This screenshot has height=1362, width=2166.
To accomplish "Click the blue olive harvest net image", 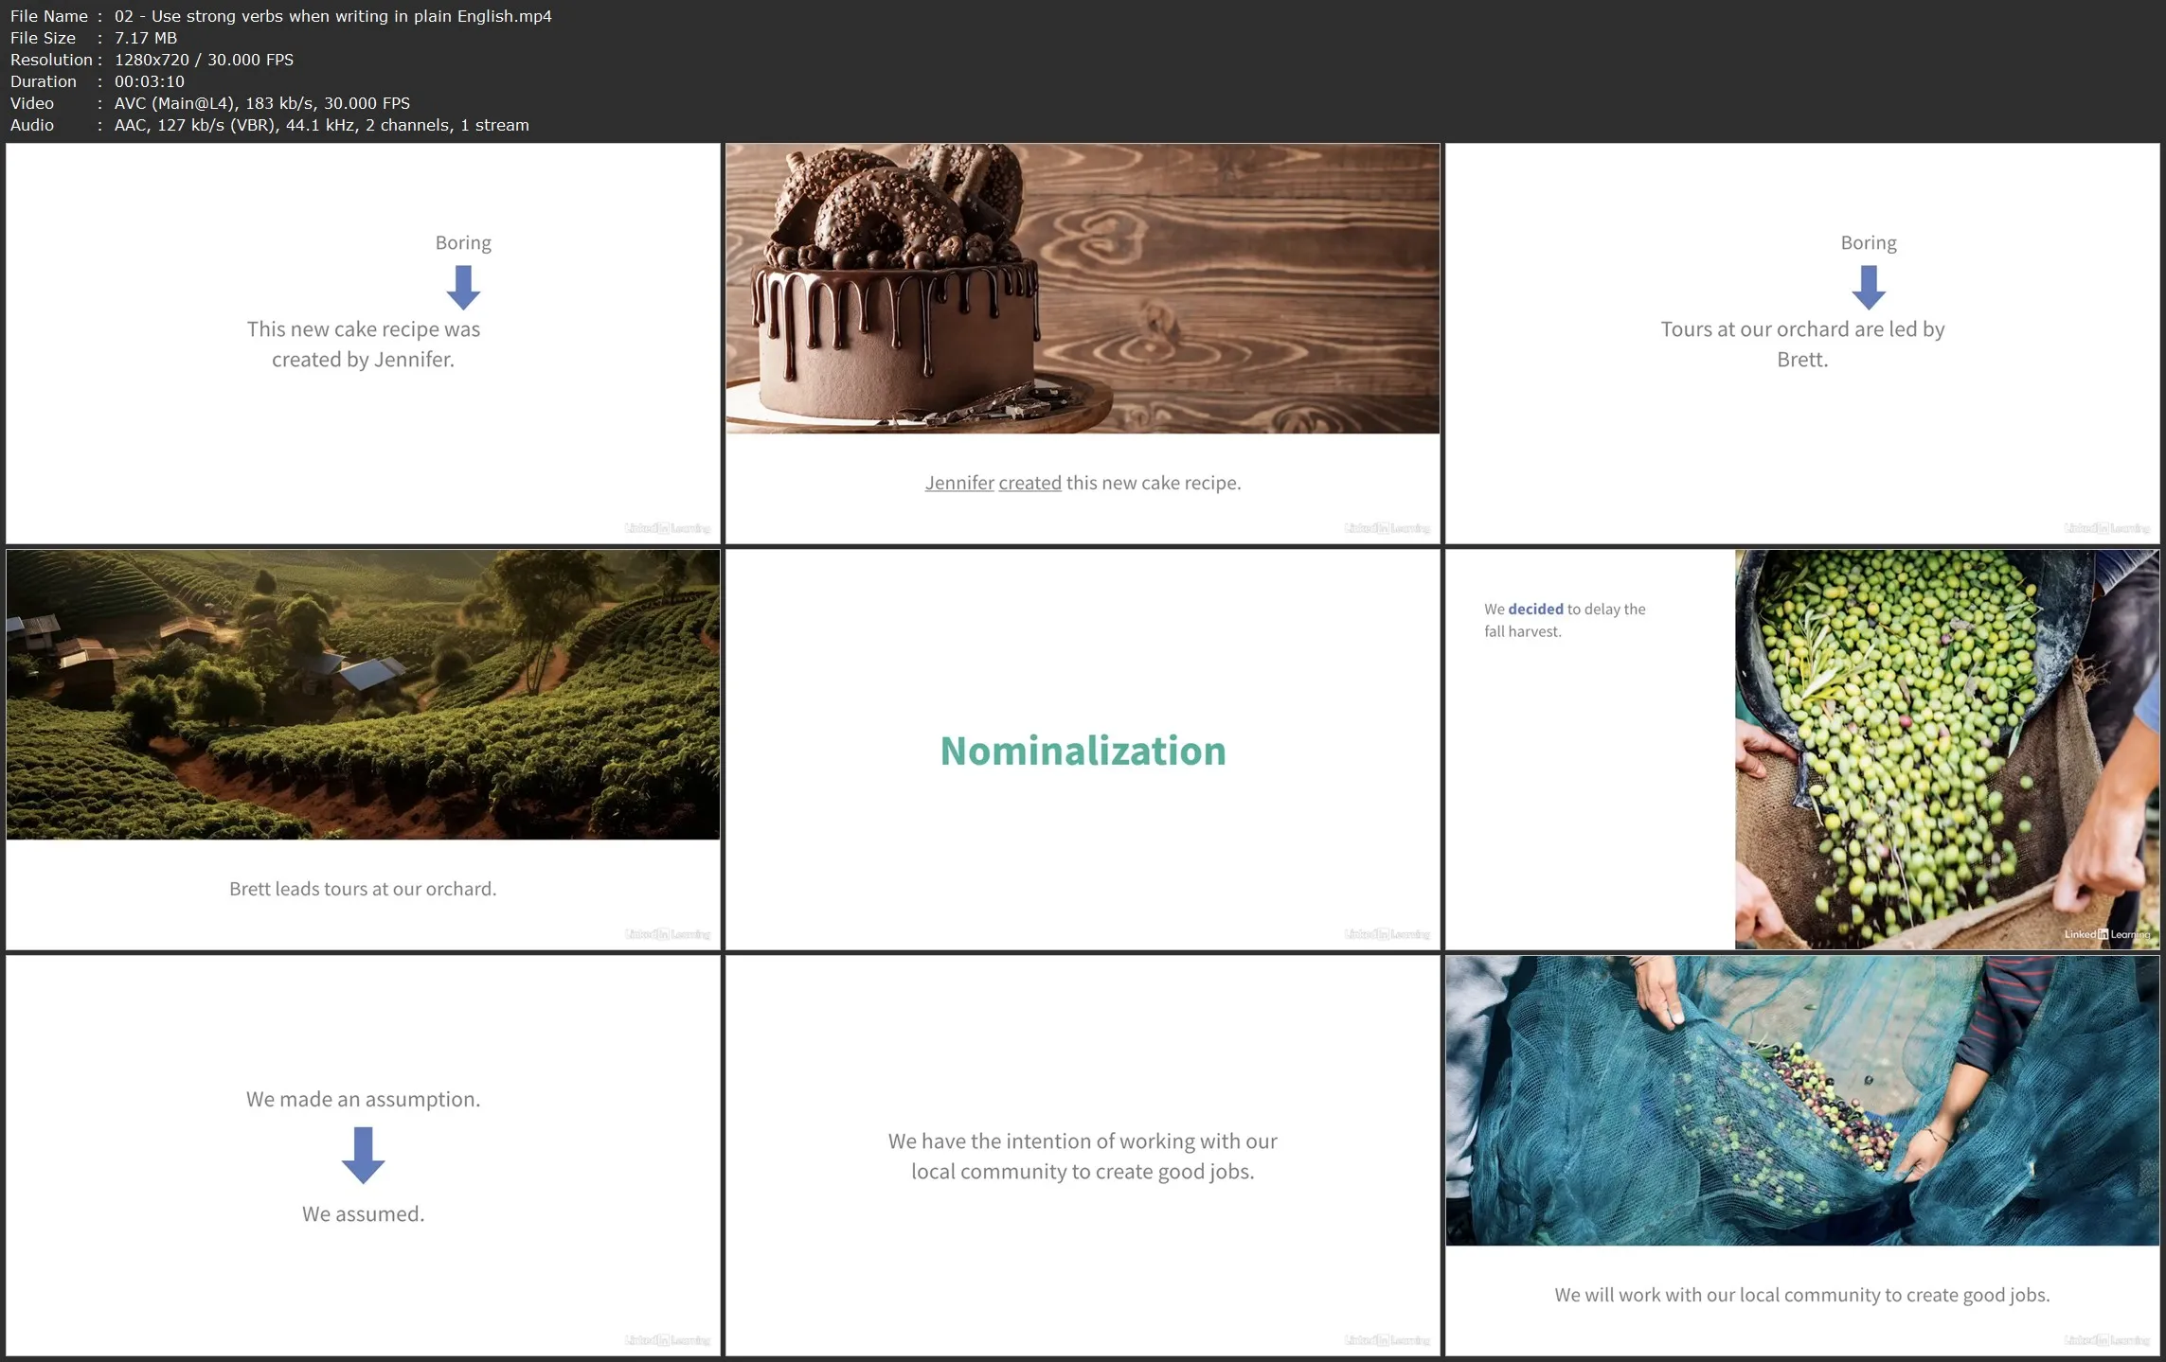I will (x=1801, y=1100).
